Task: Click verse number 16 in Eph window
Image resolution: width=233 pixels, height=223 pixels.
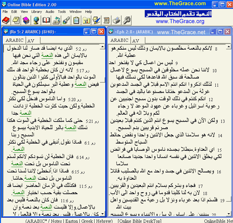Action: tap(219, 172)
